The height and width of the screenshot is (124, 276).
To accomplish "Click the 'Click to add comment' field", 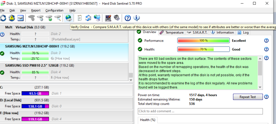I will pyautogui.click(x=200, y=111).
